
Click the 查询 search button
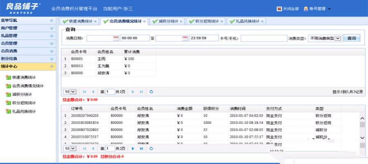click(x=352, y=38)
